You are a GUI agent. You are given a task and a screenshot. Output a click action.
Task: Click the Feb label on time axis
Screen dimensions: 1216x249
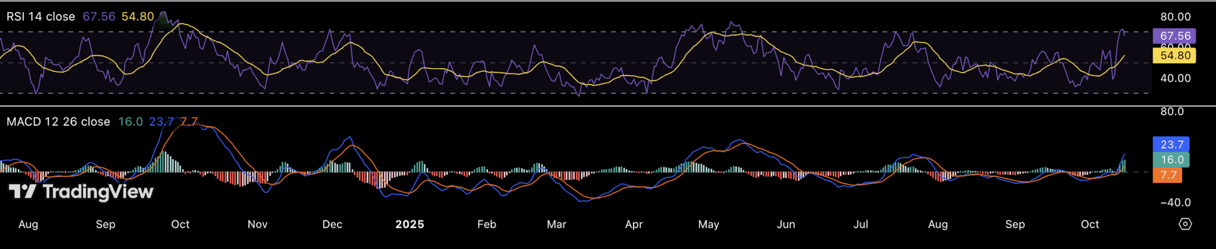coord(487,224)
